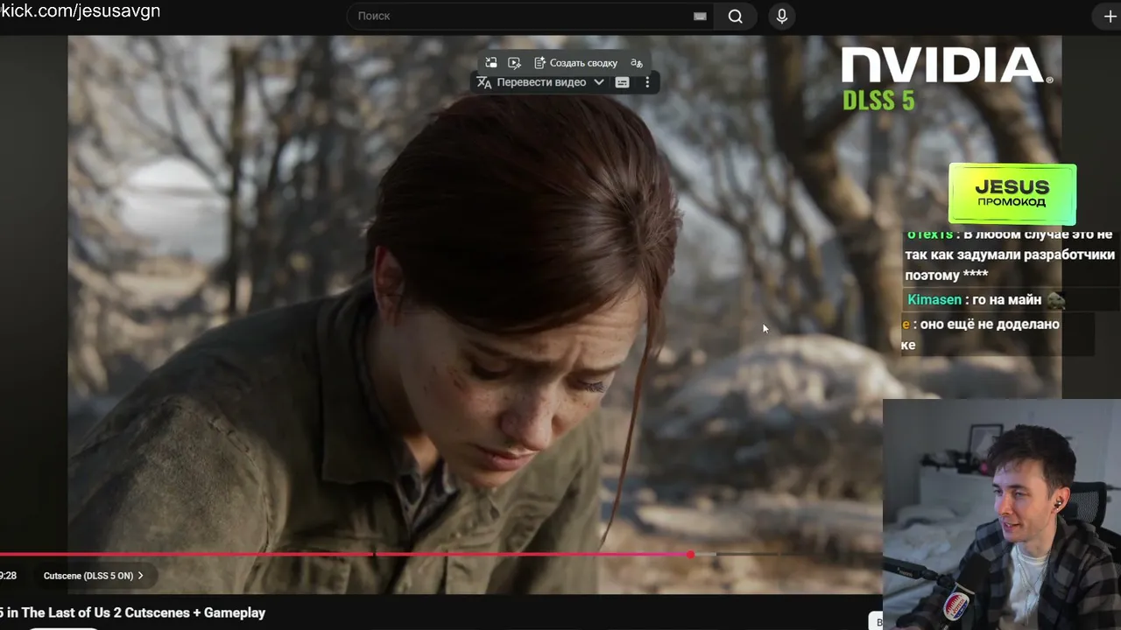Click the 9:28 timestamp
This screenshot has width=1121, height=630.
click(9, 576)
